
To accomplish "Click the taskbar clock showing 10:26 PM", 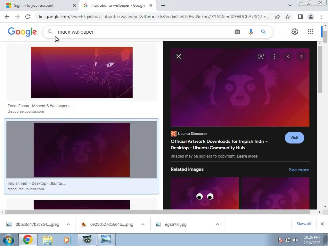I will pyautogui.click(x=312, y=240).
